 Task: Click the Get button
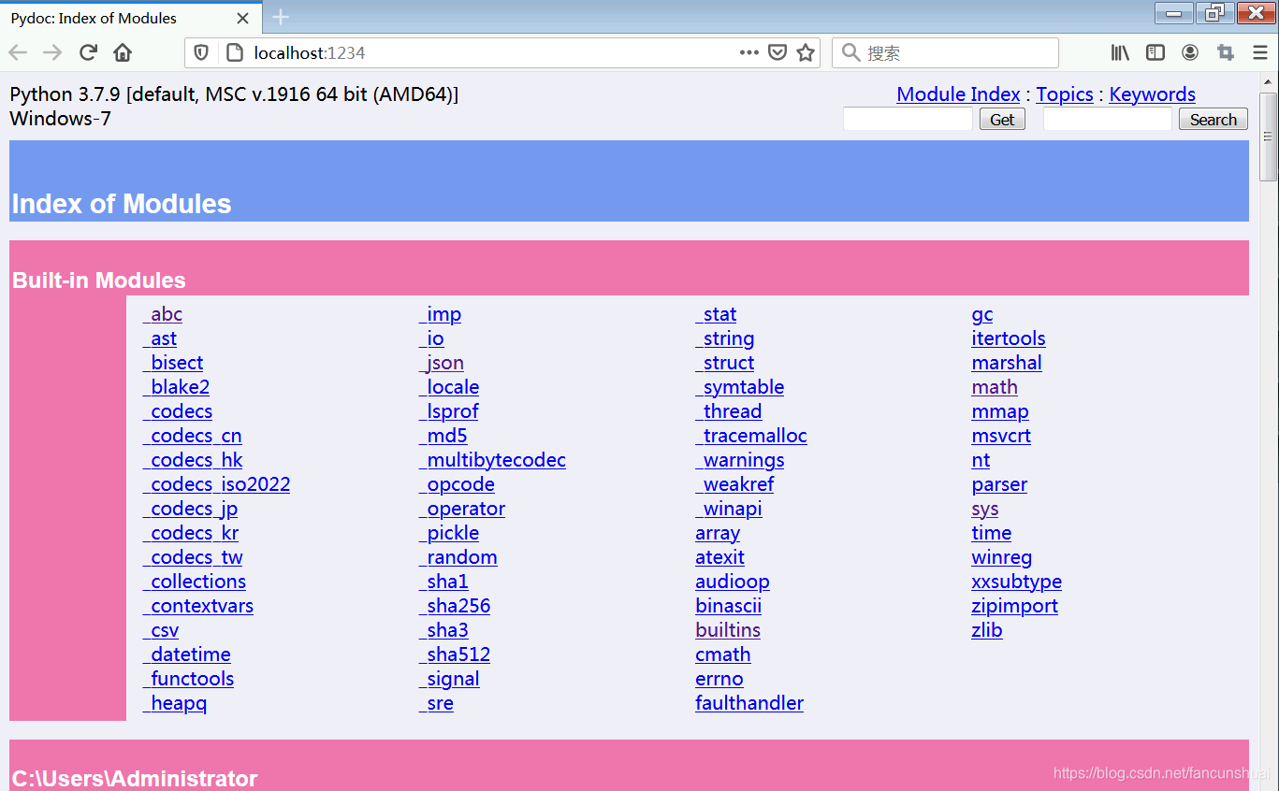point(1002,120)
